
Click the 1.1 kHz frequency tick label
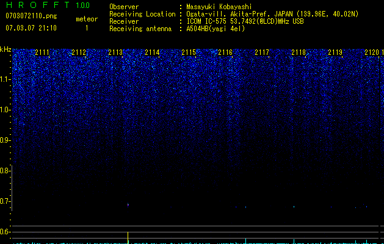pos(5,79)
